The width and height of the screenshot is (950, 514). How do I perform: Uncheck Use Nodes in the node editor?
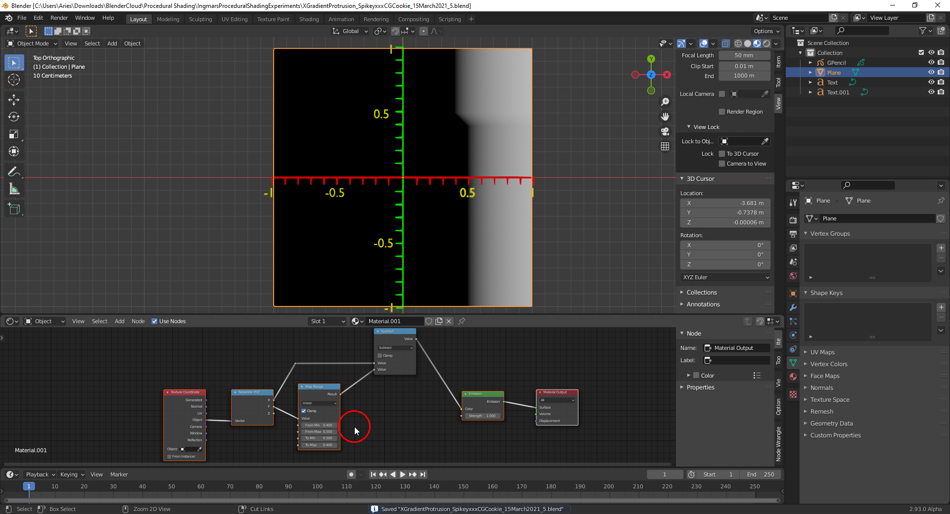click(154, 321)
